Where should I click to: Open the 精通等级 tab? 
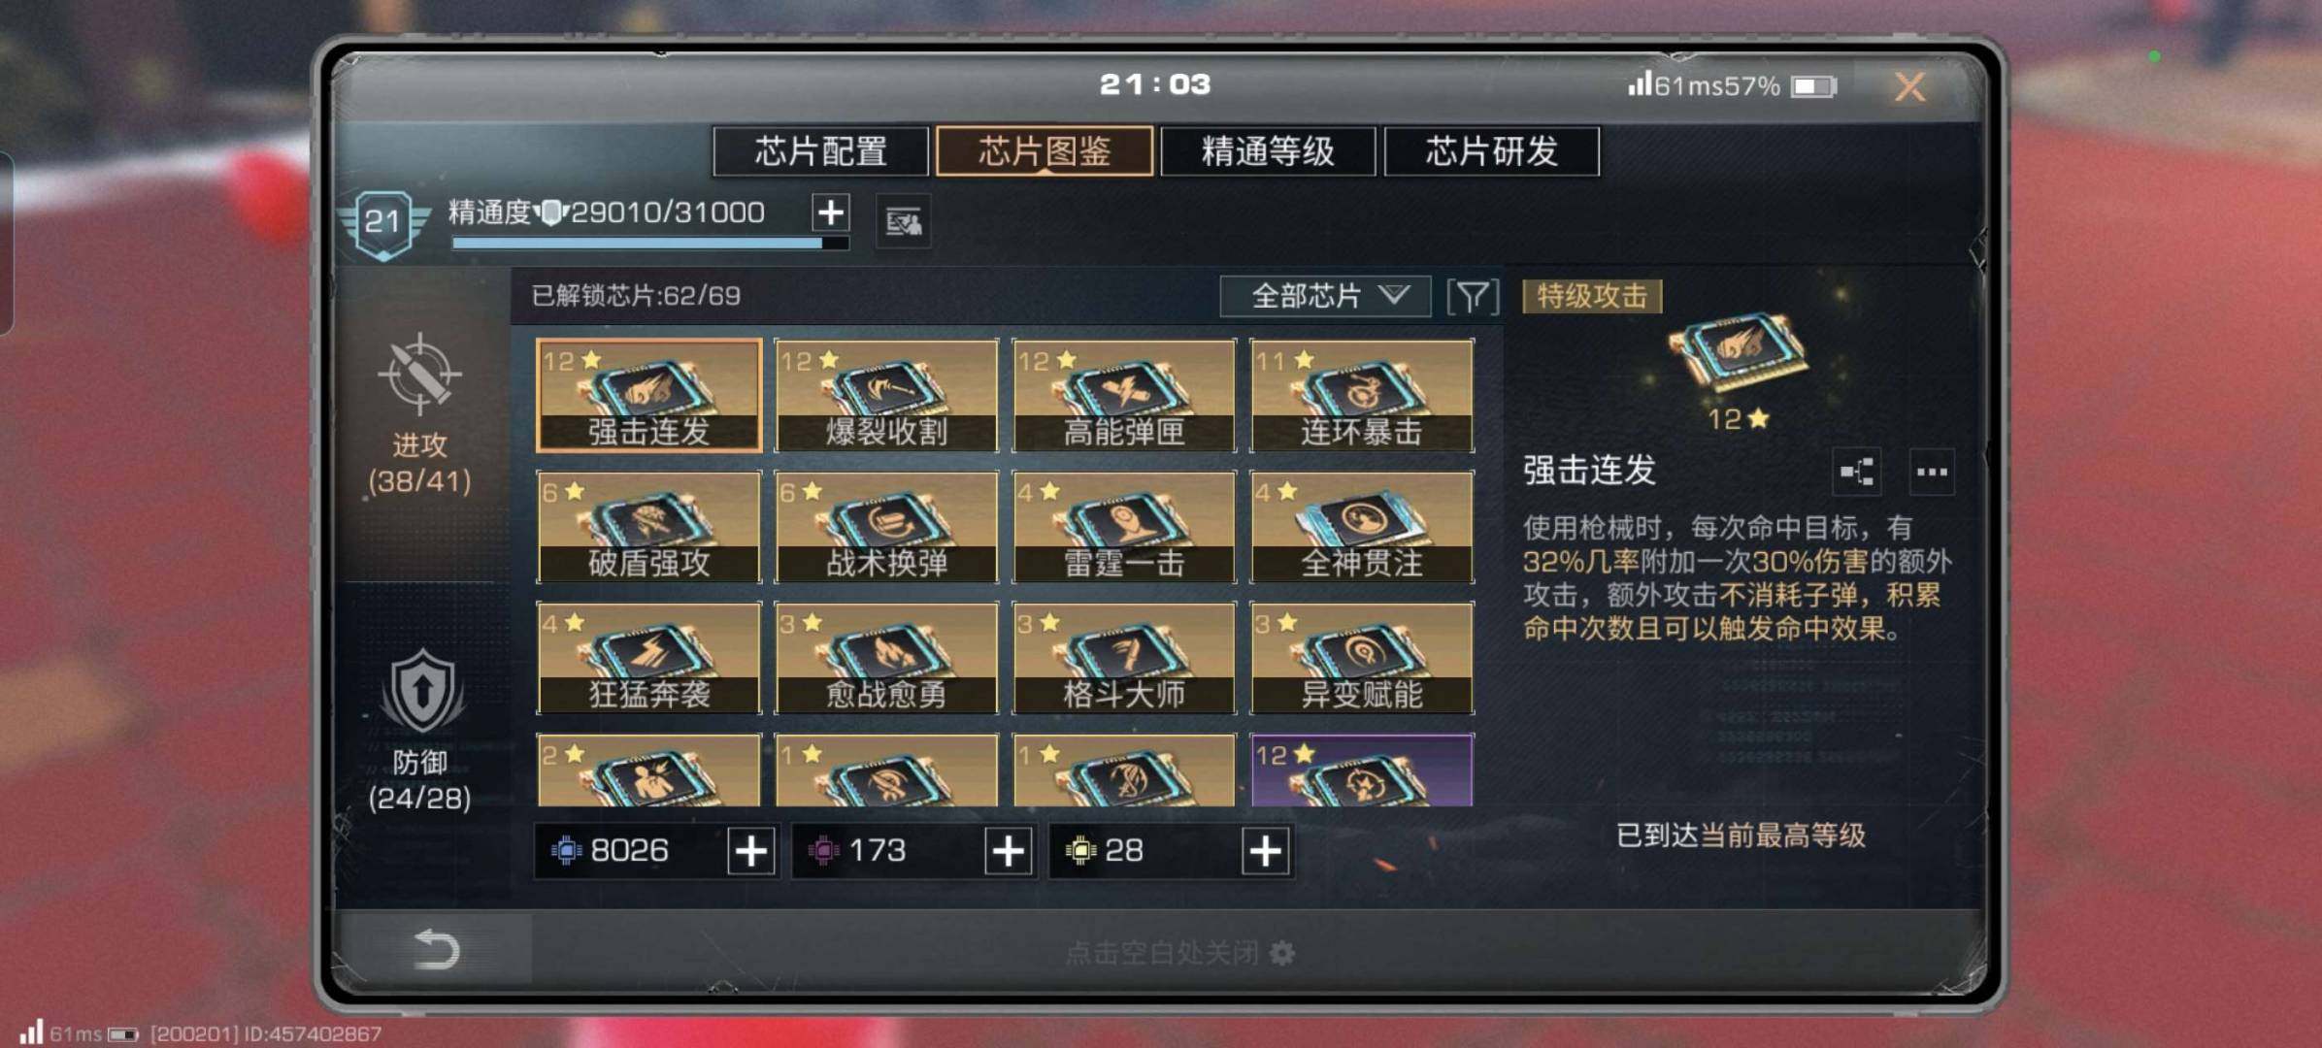1268,151
